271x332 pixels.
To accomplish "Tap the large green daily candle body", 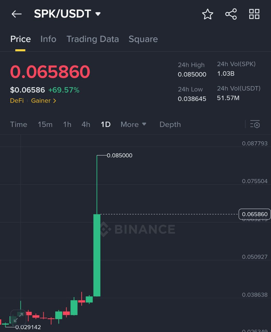I will (x=97, y=255).
